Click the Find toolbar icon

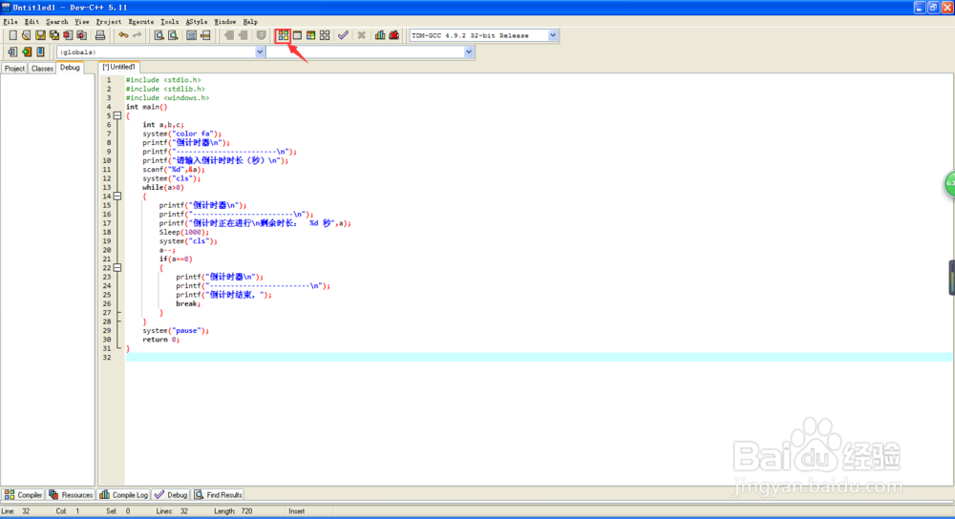coord(159,35)
